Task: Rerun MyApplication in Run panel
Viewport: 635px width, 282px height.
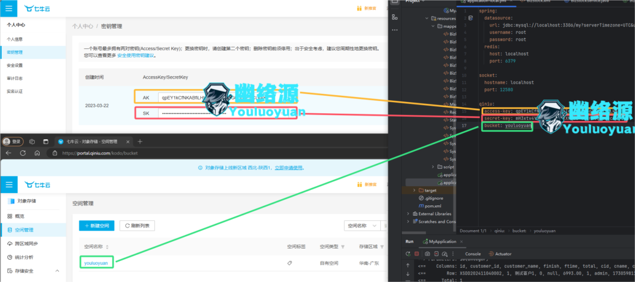Action: coord(408,254)
